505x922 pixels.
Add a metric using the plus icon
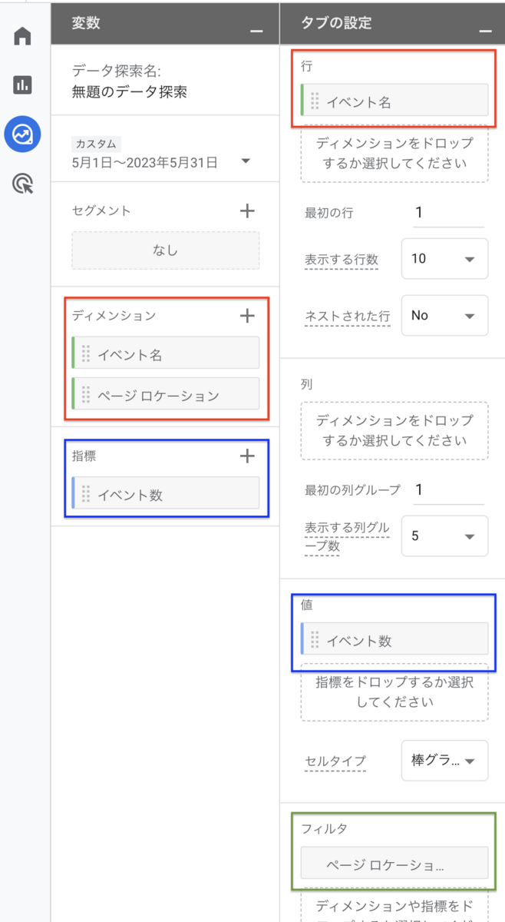[247, 456]
